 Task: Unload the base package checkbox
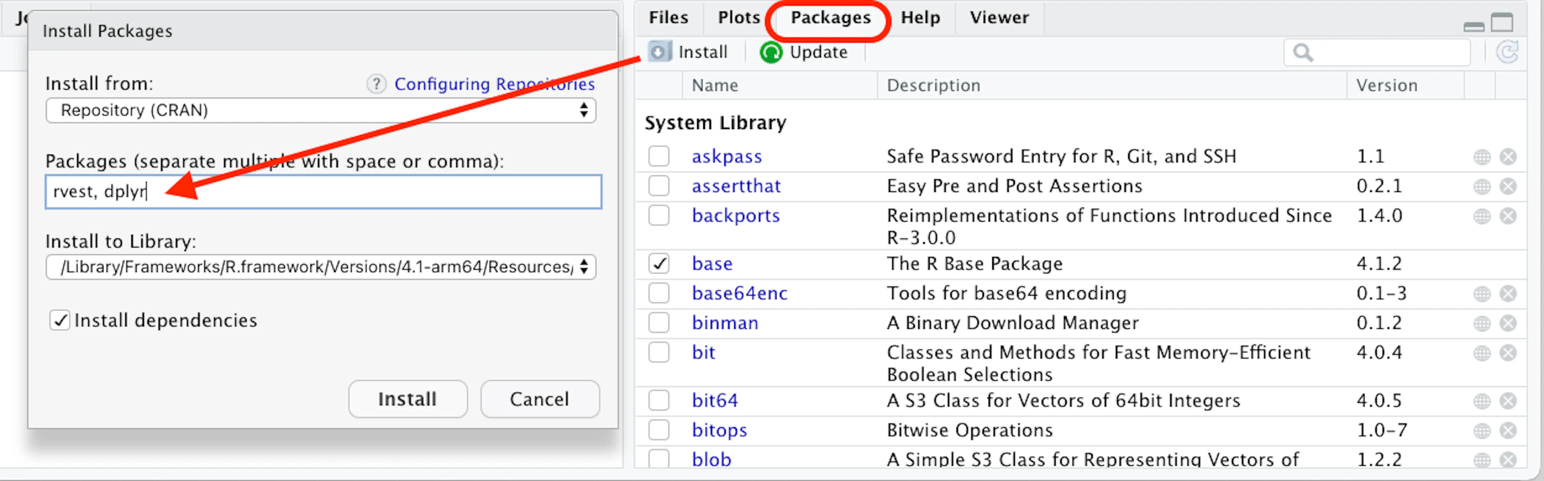pyautogui.click(x=659, y=264)
